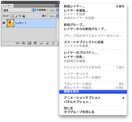Click the 不透明度 100% input field
The width and height of the screenshot is (132, 122).
(52, 10)
